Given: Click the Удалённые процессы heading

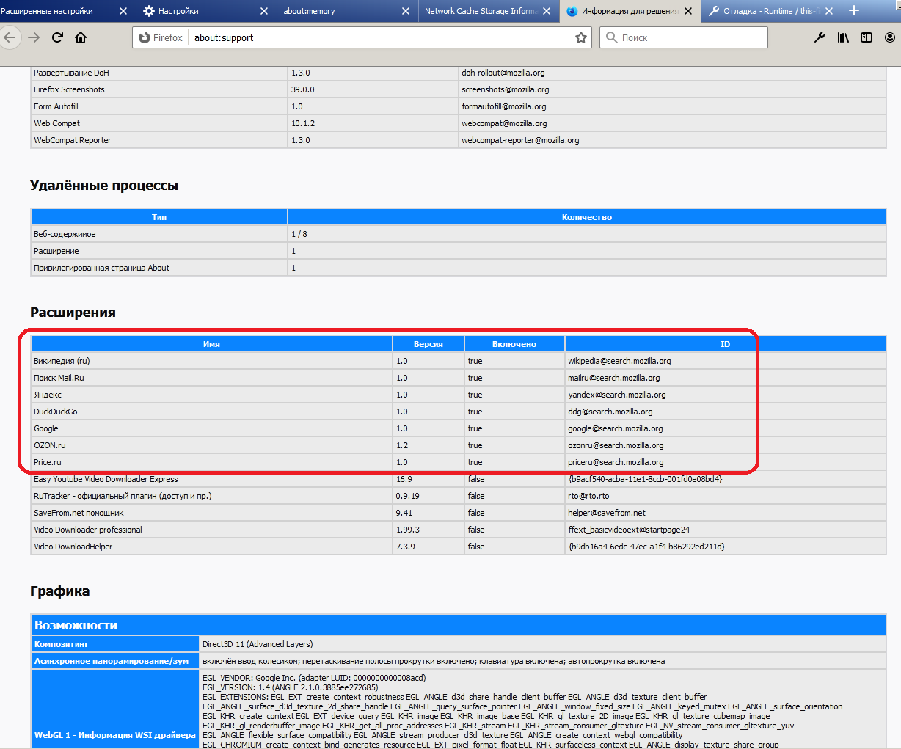Looking at the screenshot, I should click(x=104, y=186).
